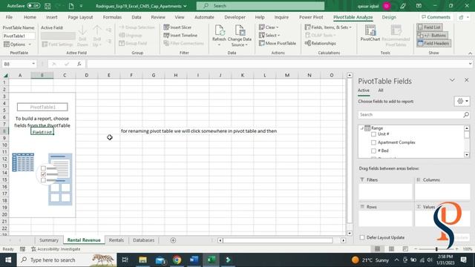Collapse the ribbon with the chevron
The image size is (475, 267).
pyautogui.click(x=470, y=53)
